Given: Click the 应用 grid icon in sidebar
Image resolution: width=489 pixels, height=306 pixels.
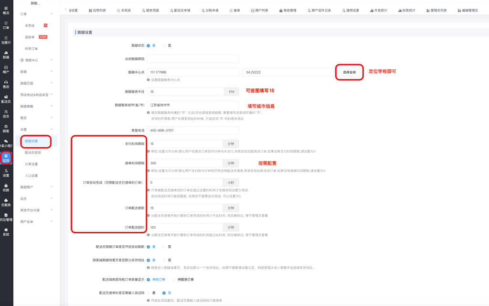Looking at the screenshot, I should pyautogui.click(x=6, y=158).
